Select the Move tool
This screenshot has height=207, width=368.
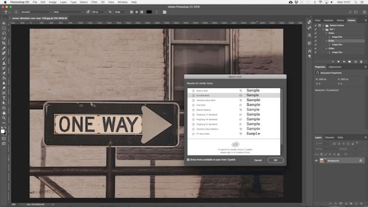[x=4, y=23]
